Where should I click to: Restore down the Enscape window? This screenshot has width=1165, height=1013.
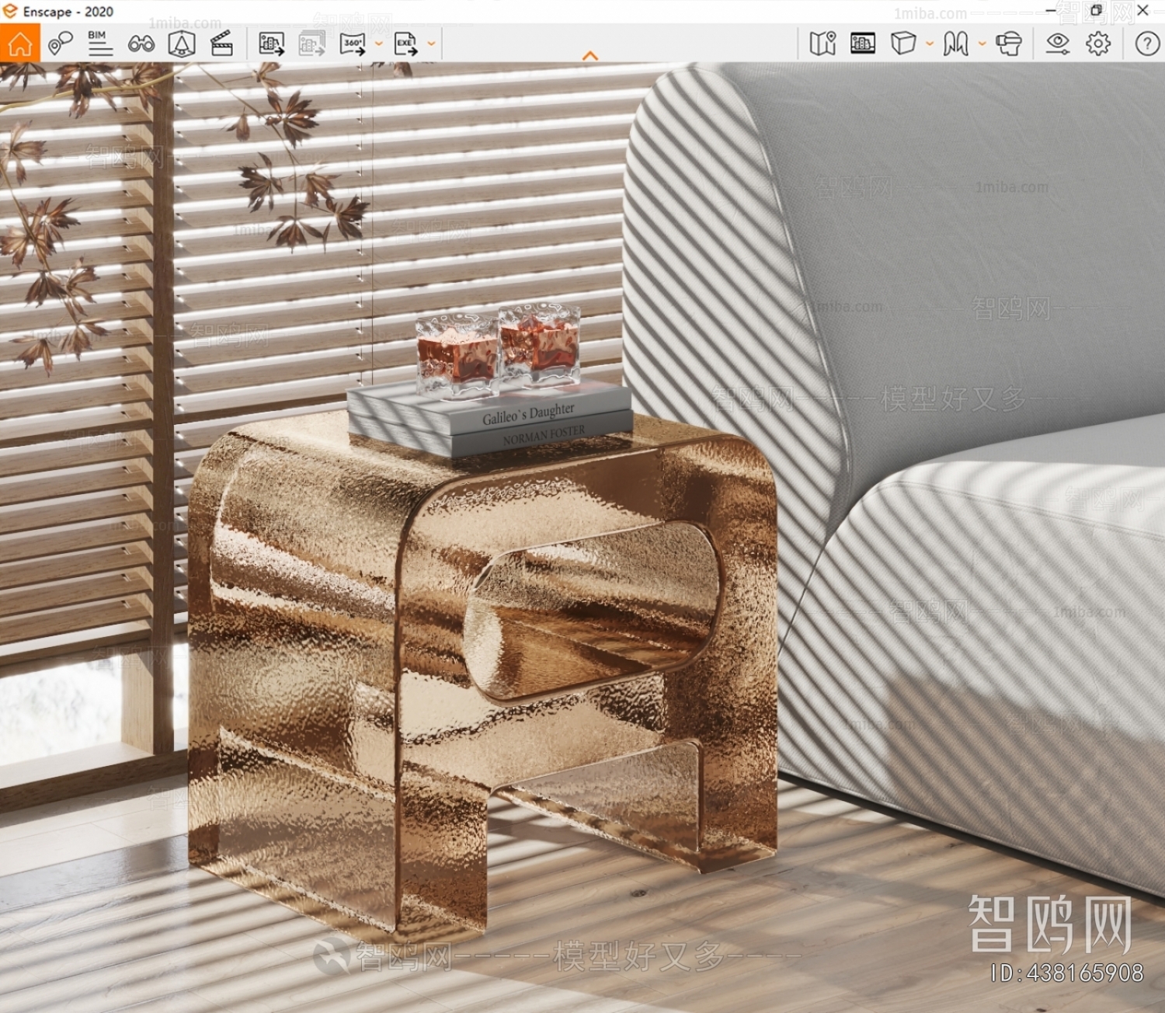coord(1097,11)
